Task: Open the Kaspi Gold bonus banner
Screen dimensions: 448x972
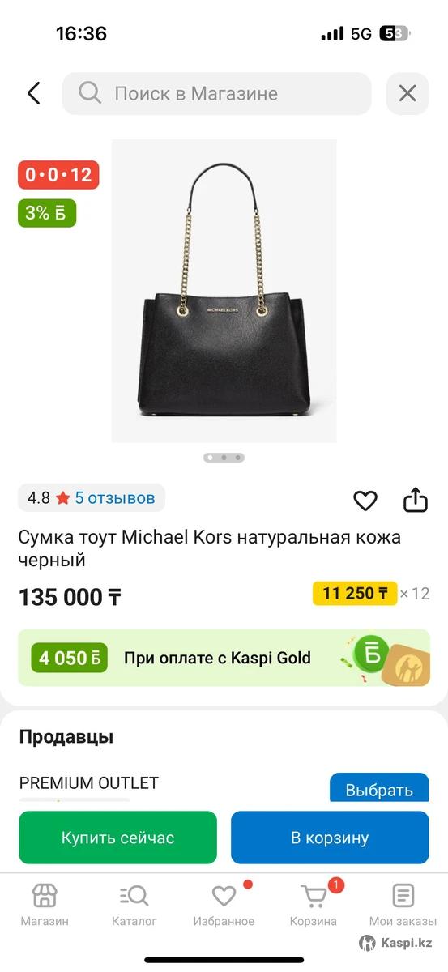Action: point(224,658)
